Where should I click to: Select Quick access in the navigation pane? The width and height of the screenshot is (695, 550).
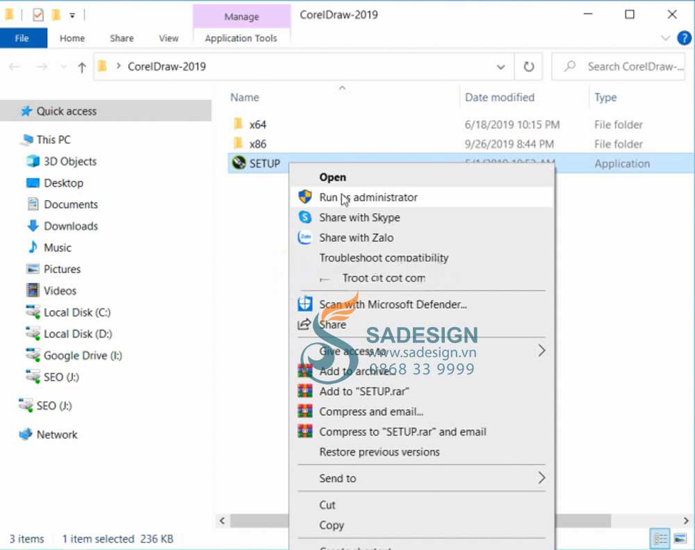pos(106,111)
